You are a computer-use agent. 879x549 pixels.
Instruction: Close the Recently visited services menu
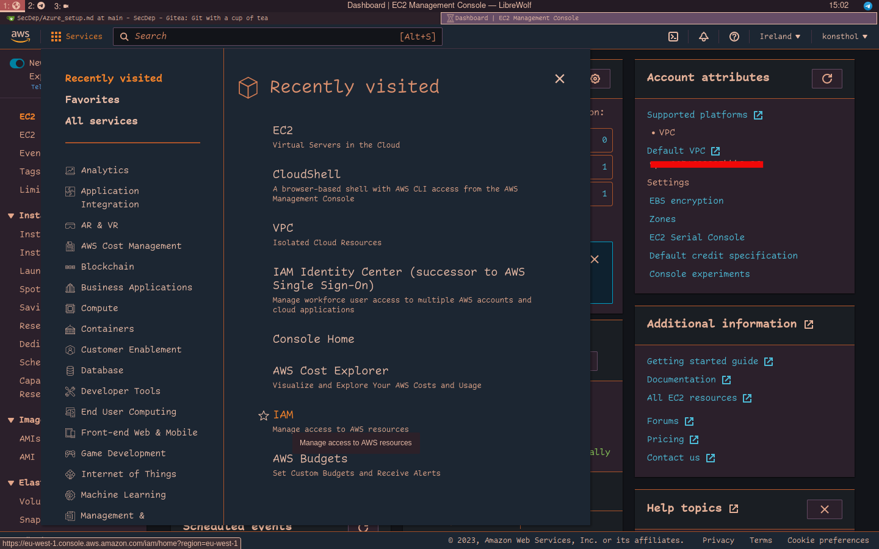point(559,79)
